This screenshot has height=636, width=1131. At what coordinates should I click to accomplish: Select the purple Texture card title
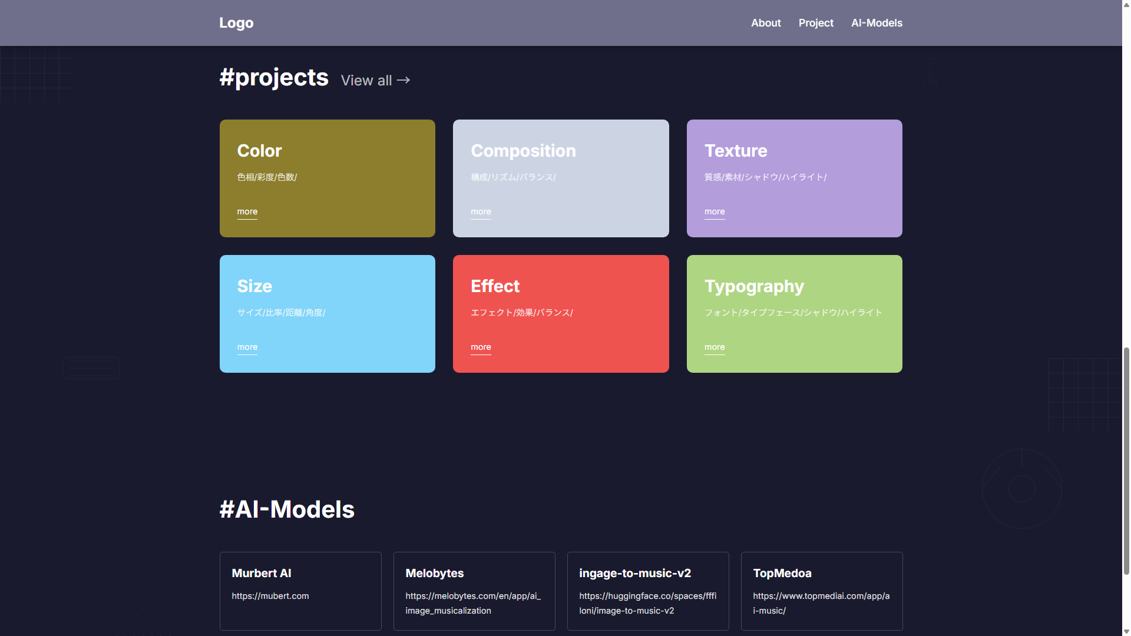tap(736, 151)
